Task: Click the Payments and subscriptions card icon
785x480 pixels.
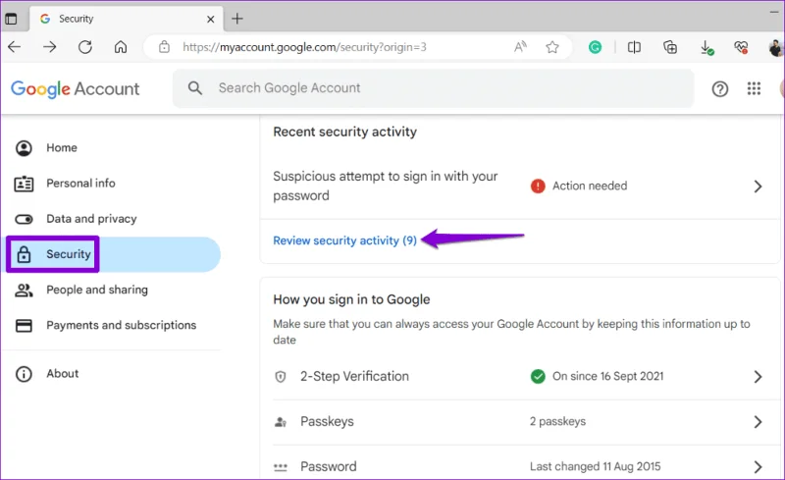Action: click(x=24, y=326)
